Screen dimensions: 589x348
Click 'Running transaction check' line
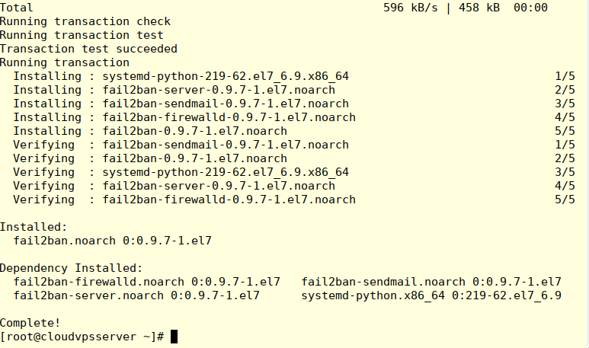pyautogui.click(x=85, y=21)
